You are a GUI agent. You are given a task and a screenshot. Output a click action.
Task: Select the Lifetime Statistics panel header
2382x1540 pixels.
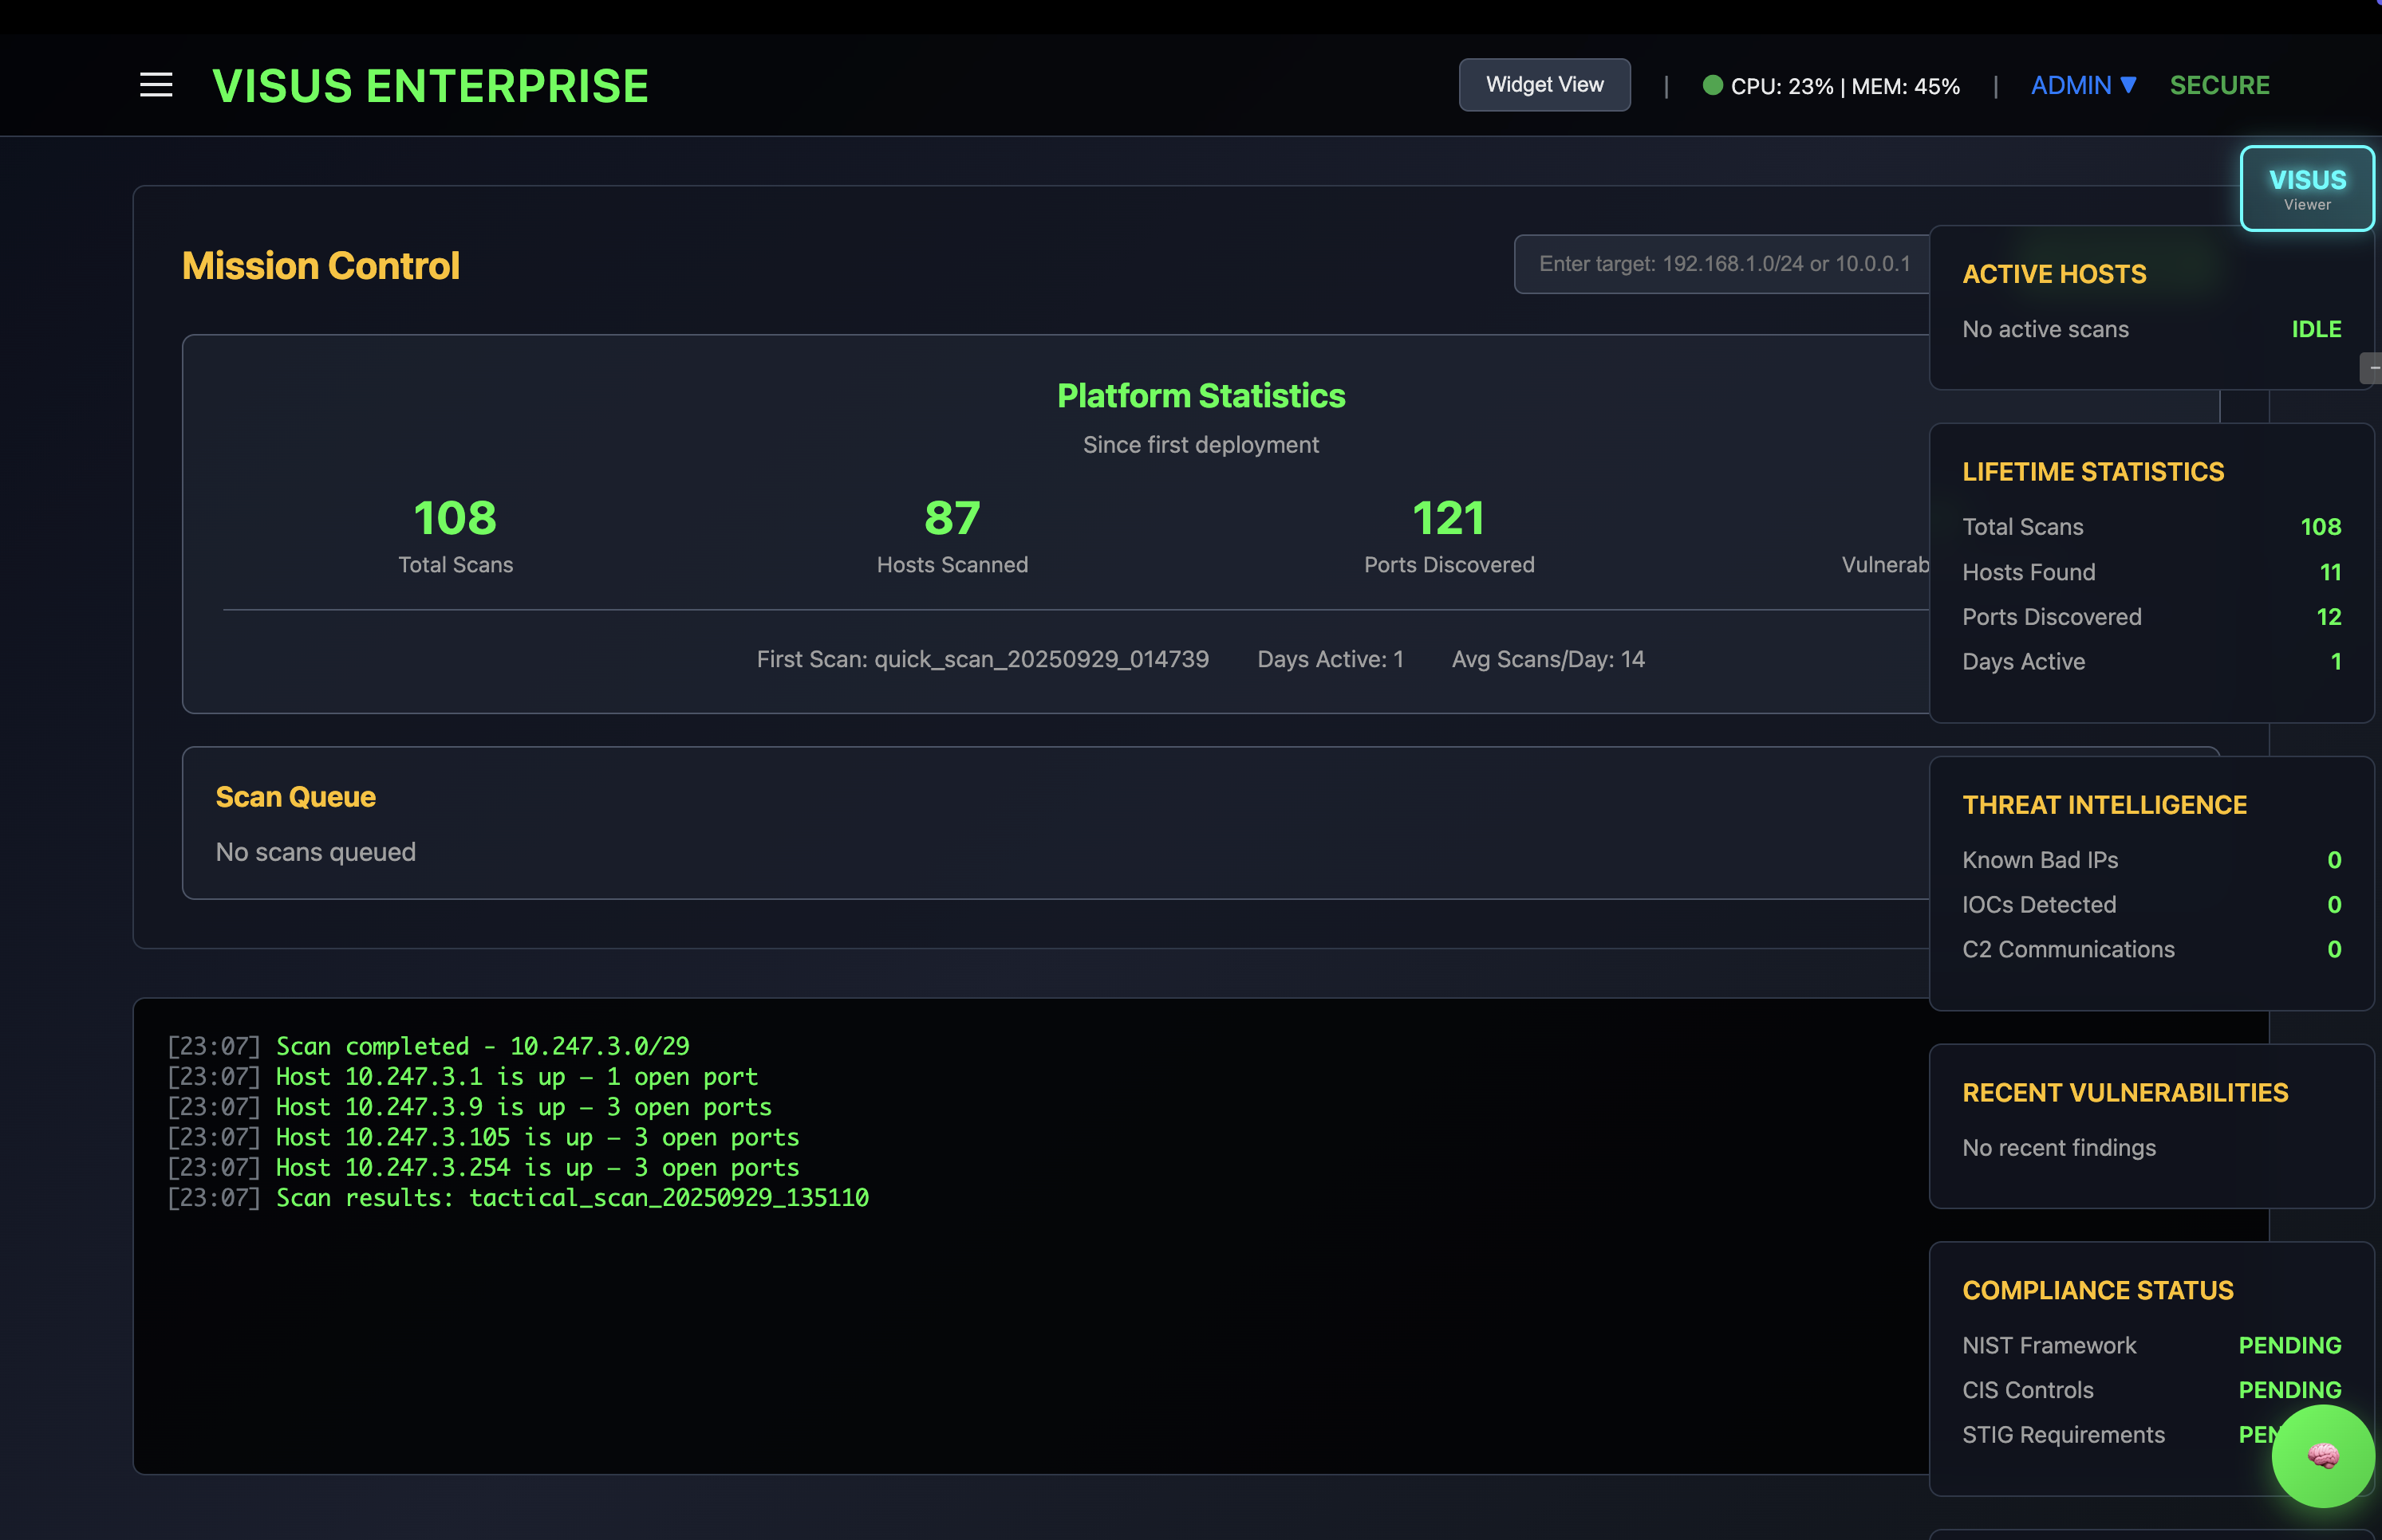pyautogui.click(x=2092, y=472)
